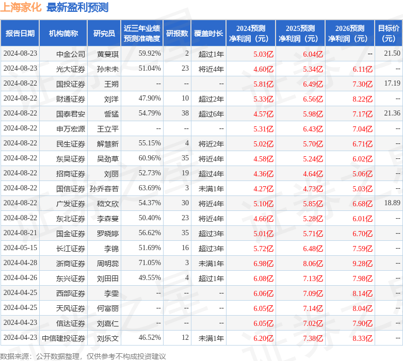Click report date 2024-04-26

pyautogui.click(x=20, y=277)
